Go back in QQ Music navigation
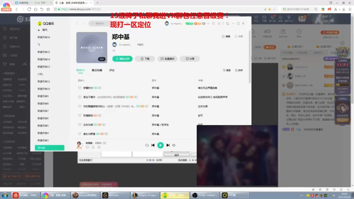Viewport: 354px width, 199px height. pyautogui.click(x=77, y=23)
